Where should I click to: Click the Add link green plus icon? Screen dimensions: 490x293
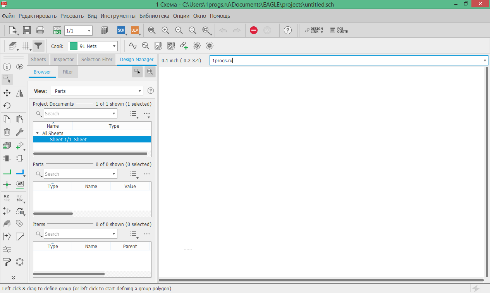[184, 46]
